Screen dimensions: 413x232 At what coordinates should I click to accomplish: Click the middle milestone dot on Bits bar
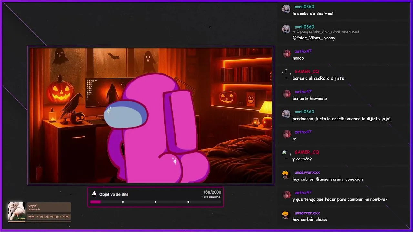156,202
